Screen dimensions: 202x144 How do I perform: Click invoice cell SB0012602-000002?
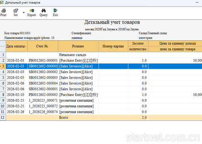point(43,72)
